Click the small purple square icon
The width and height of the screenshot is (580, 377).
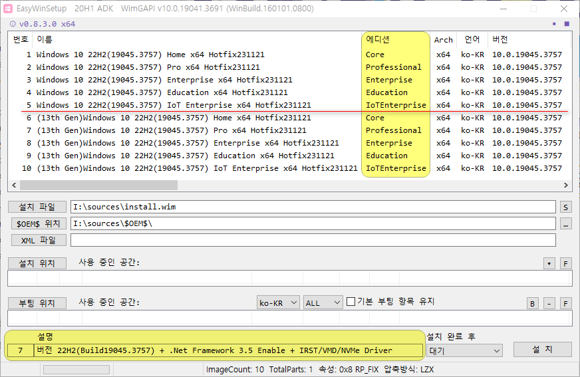[554, 24]
